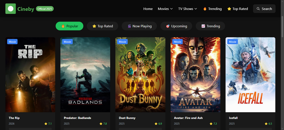Click the title text Icefall
284x130 pixels.
pyautogui.click(x=233, y=118)
